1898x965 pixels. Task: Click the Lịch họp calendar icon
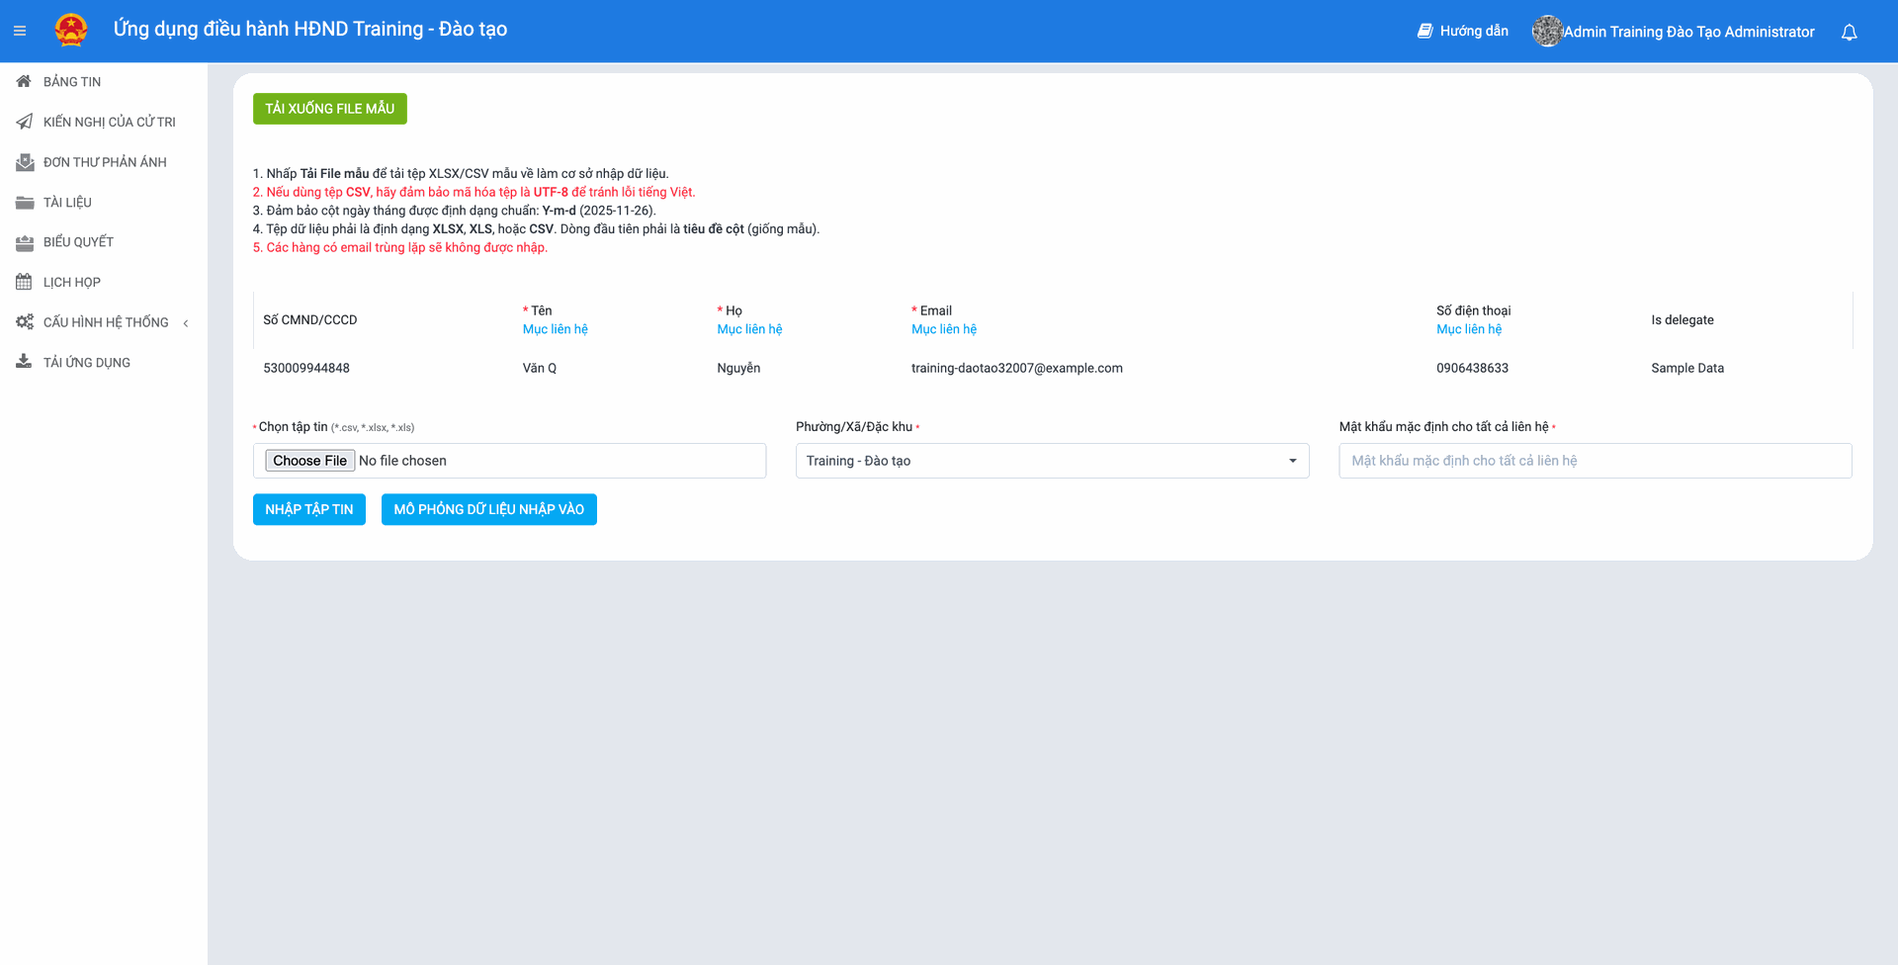(24, 283)
